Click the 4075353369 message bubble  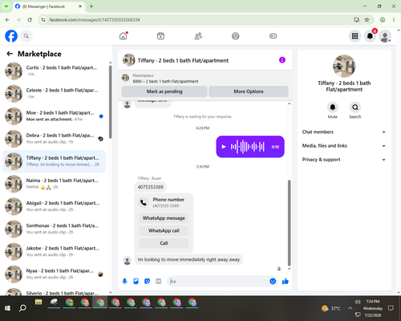151,187
